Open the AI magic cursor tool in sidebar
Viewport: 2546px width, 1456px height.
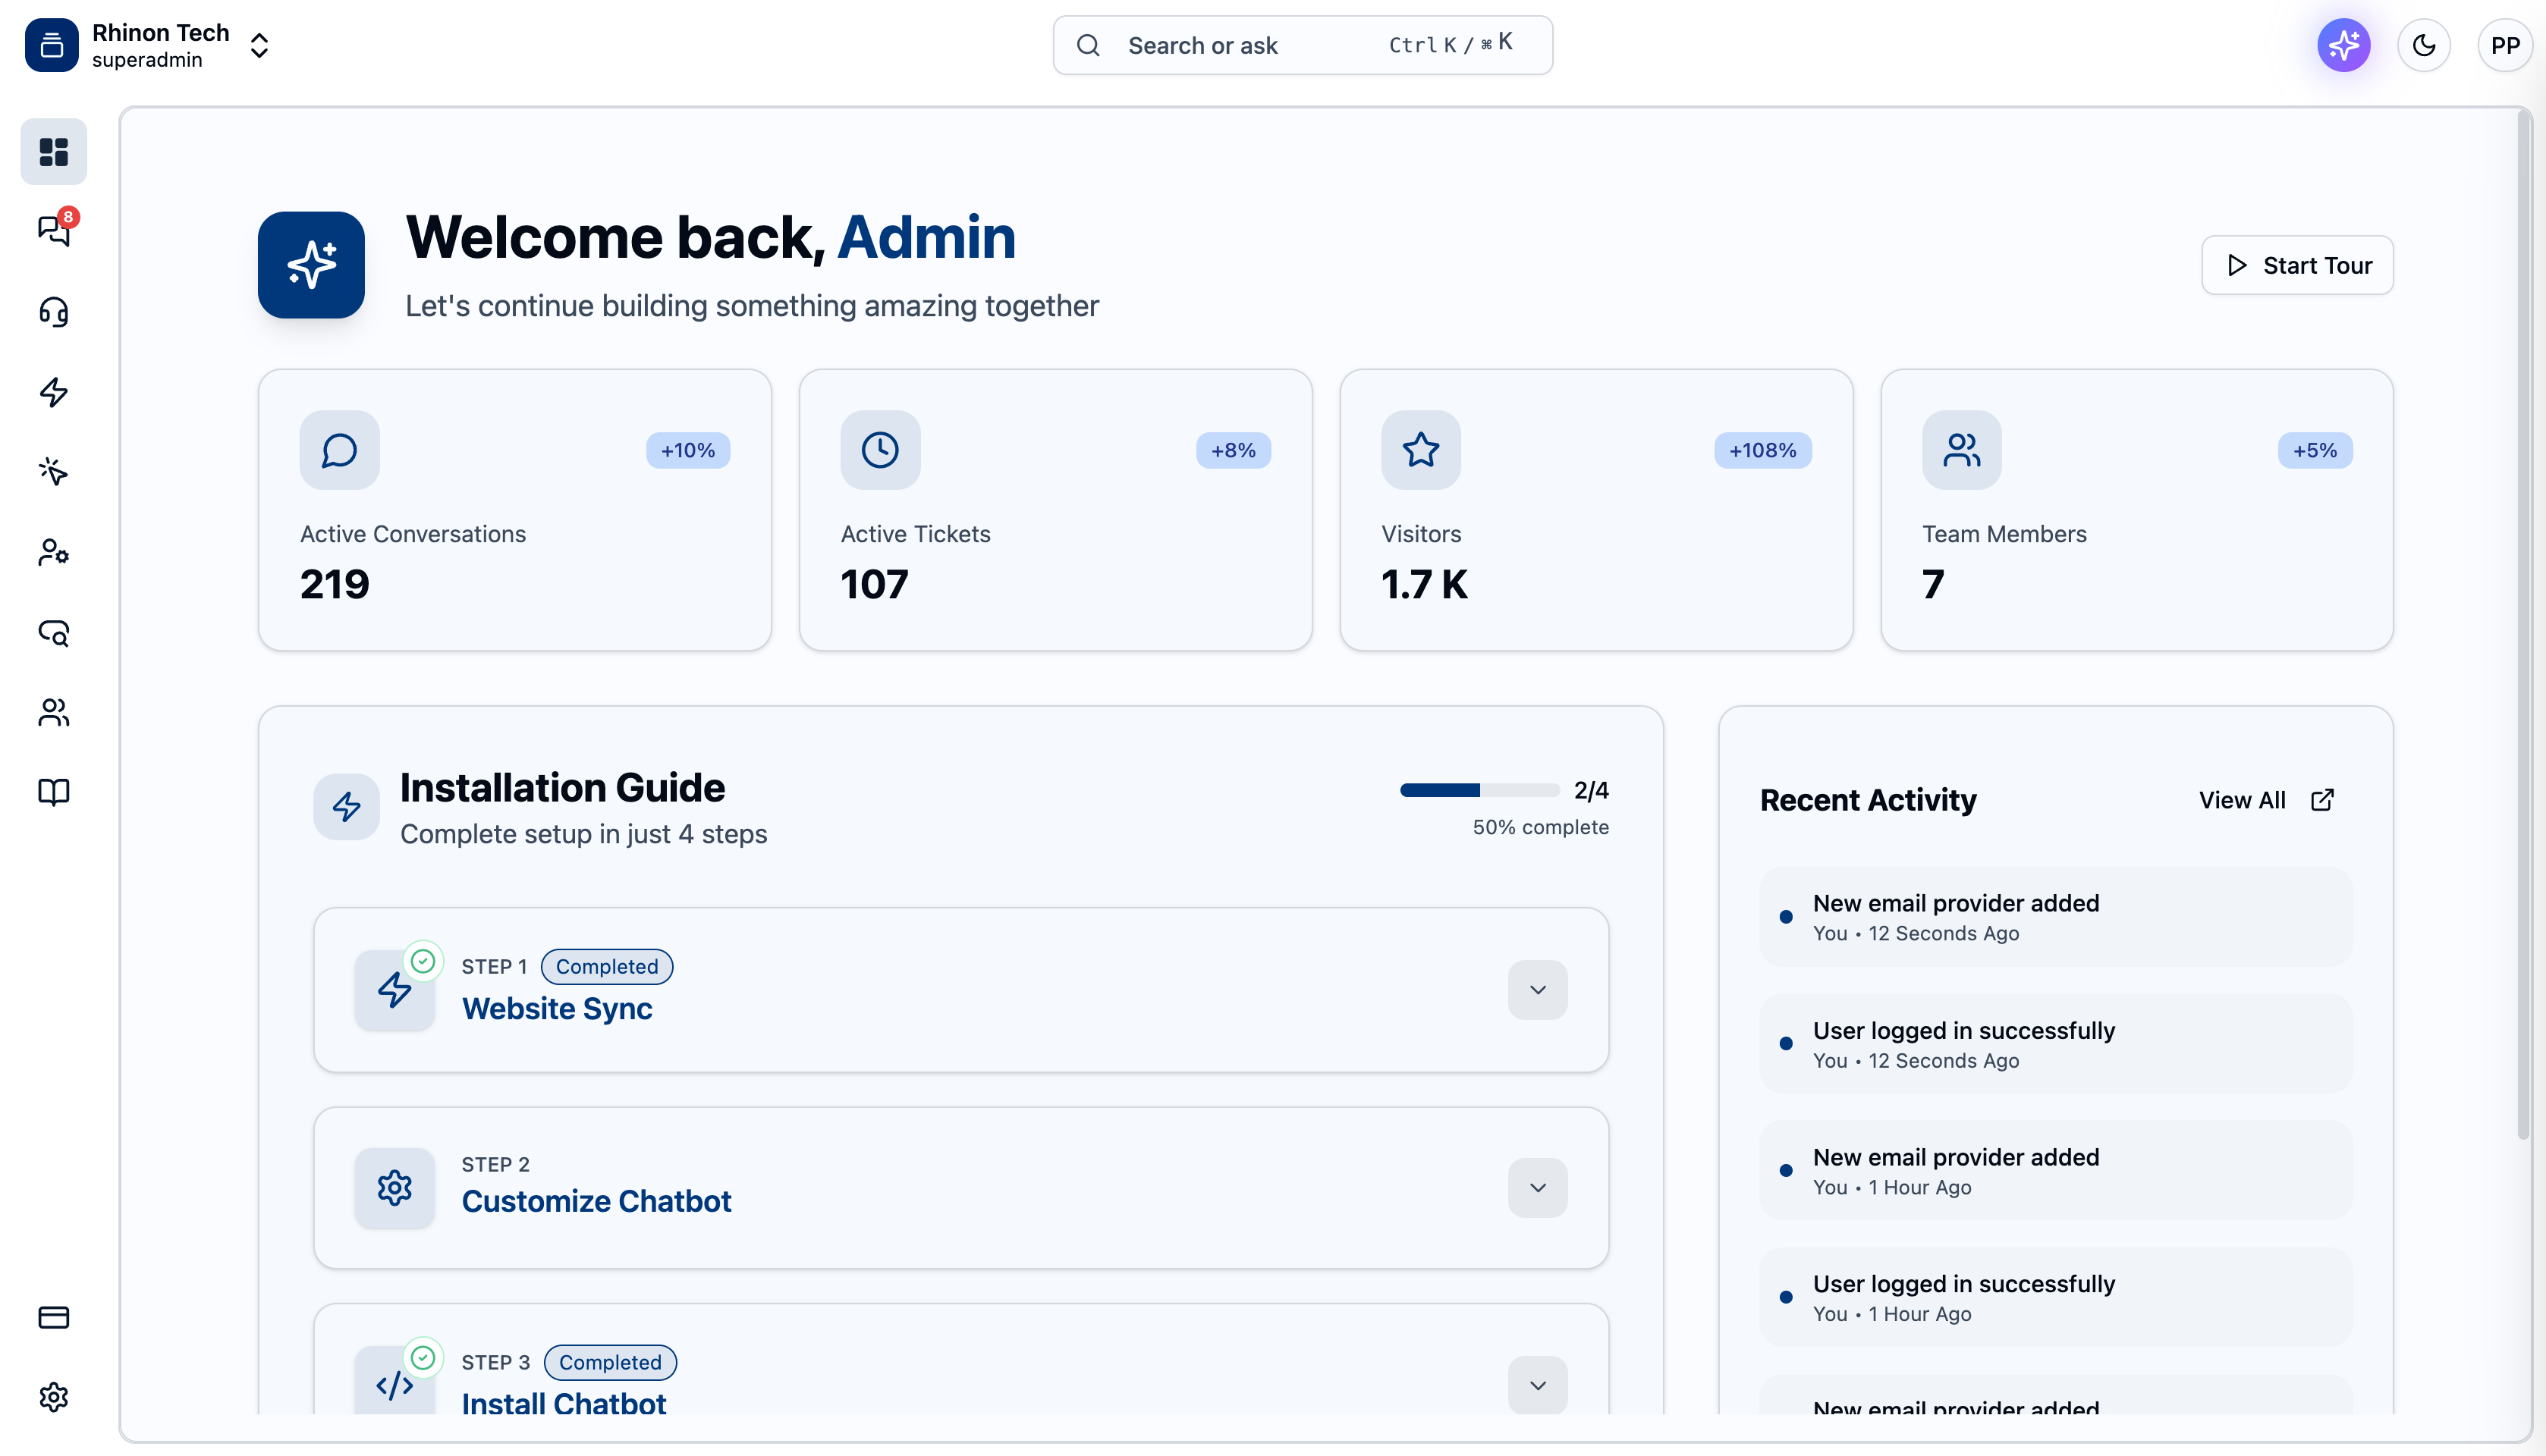[x=52, y=472]
